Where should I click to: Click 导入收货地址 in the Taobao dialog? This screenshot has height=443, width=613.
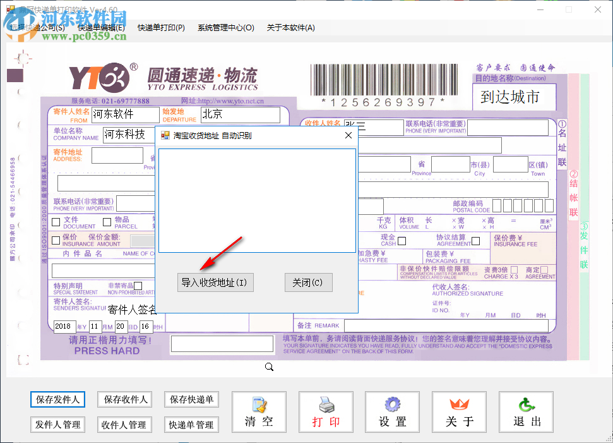click(x=215, y=282)
